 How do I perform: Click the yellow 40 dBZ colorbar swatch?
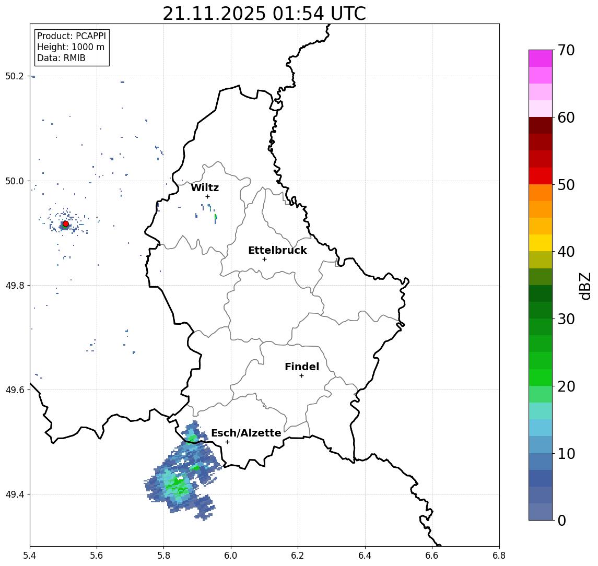(541, 243)
